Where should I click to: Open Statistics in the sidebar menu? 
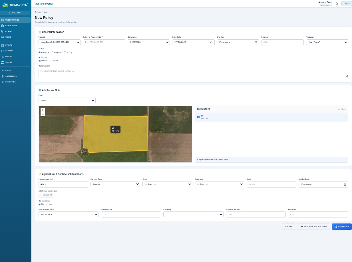coord(10,82)
